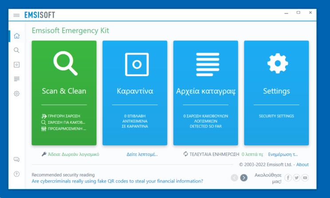Open the Quarantine icon in sidebar
The width and height of the screenshot is (330, 198).
(x=16, y=65)
